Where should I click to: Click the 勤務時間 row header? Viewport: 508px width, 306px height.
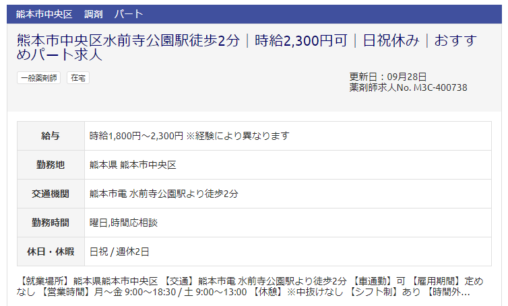(x=51, y=223)
